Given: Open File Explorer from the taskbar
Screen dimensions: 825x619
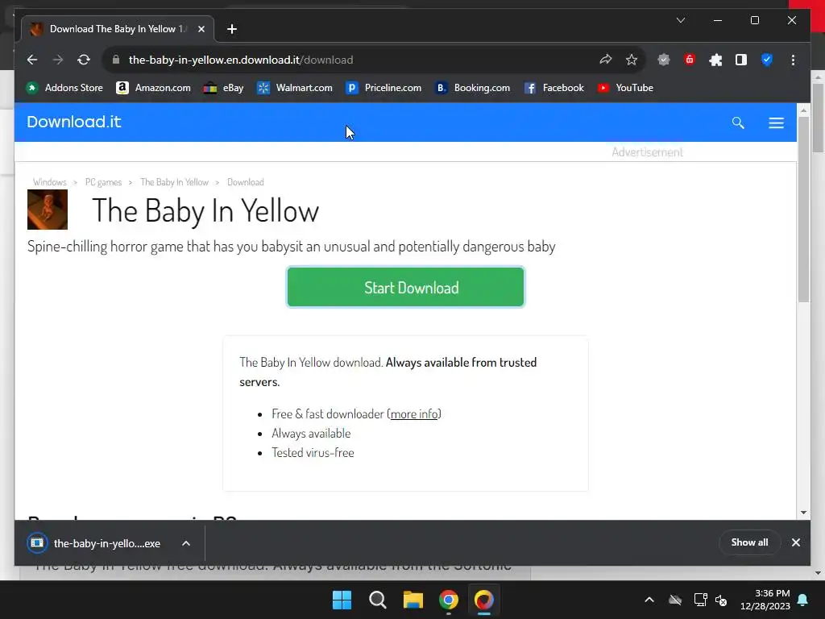Looking at the screenshot, I should 413,600.
